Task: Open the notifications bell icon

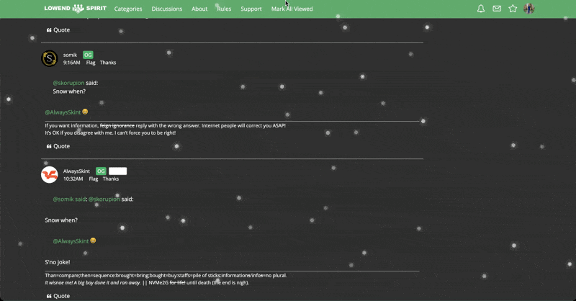Action: 481,9
